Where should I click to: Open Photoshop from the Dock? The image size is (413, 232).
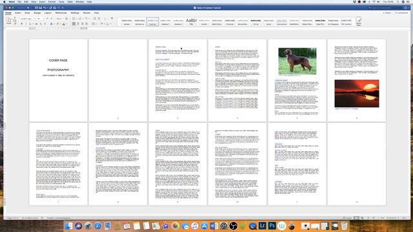click(x=272, y=226)
